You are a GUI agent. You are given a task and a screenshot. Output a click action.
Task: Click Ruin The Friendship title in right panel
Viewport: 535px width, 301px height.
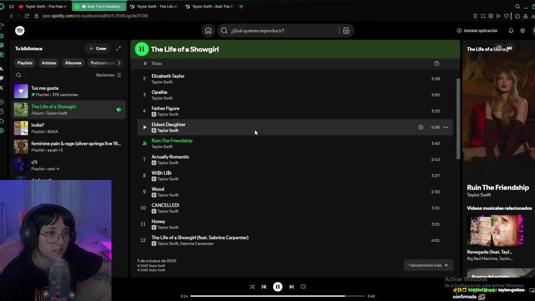point(498,187)
